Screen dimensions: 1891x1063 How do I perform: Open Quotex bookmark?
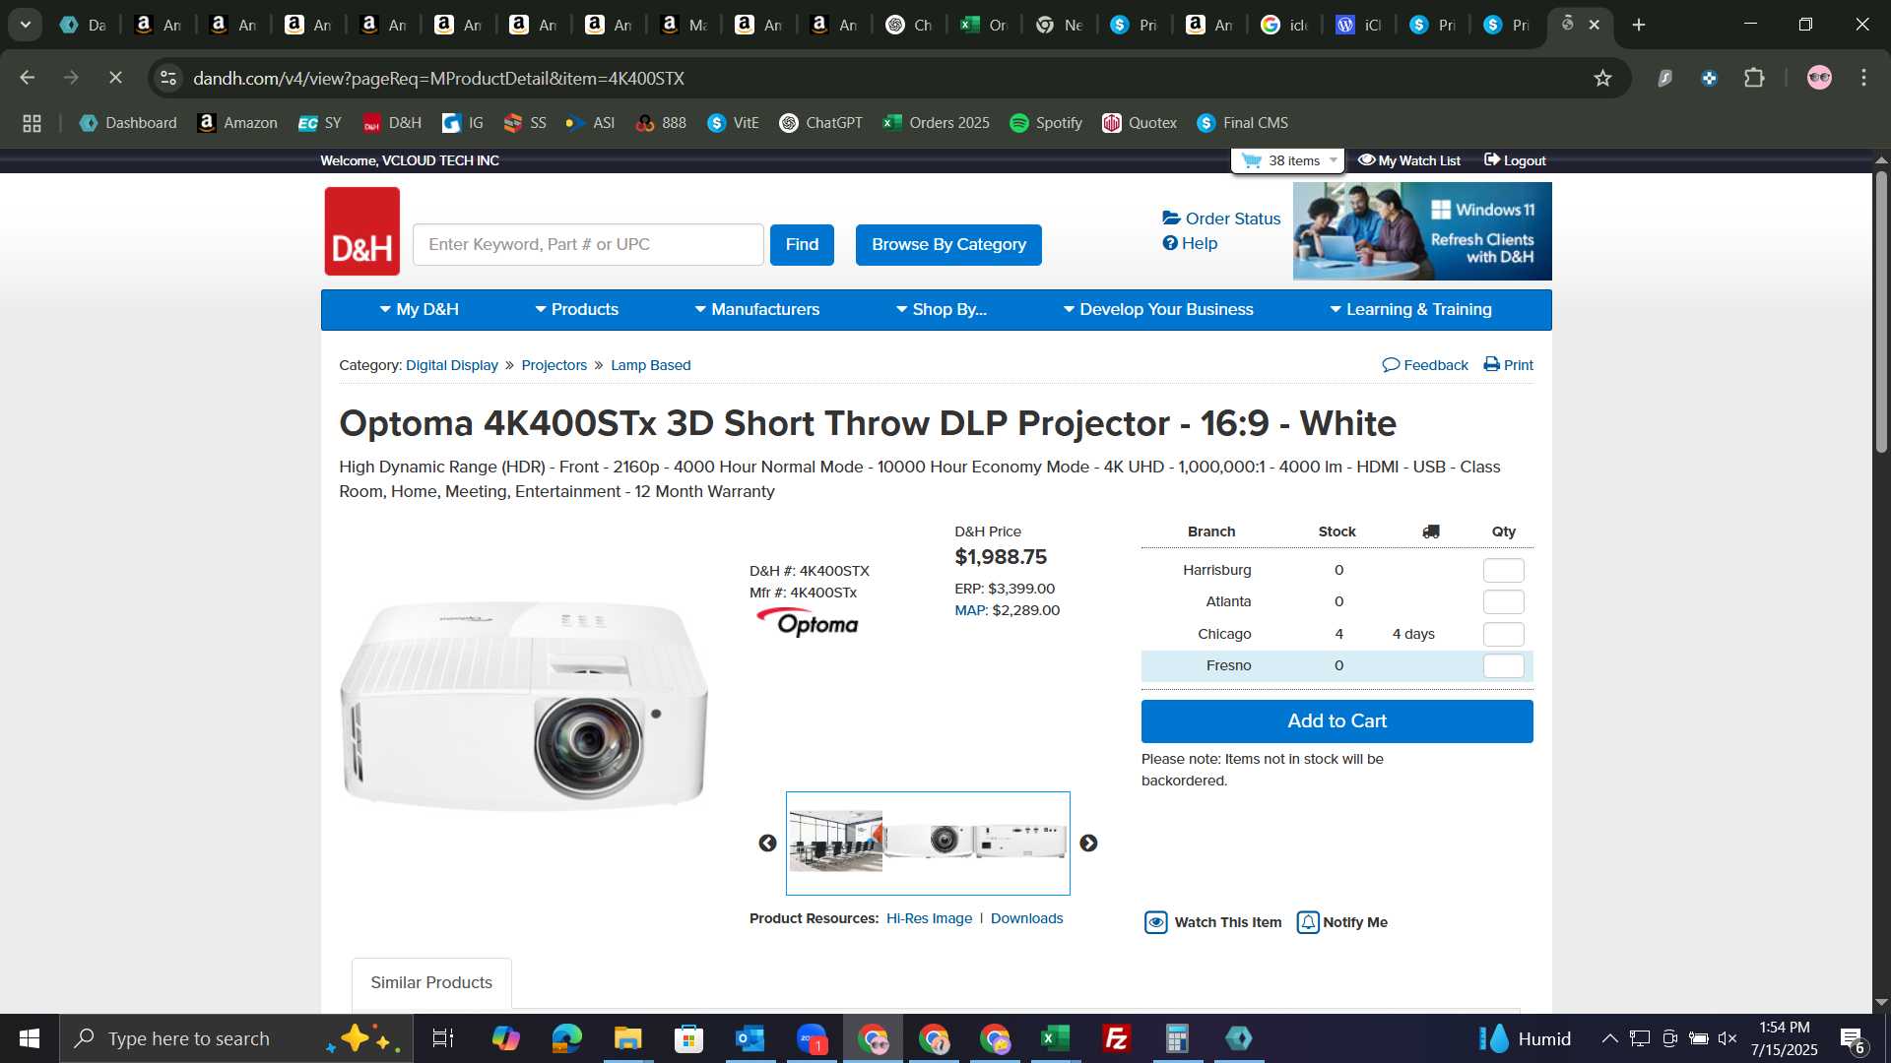[x=1140, y=123]
